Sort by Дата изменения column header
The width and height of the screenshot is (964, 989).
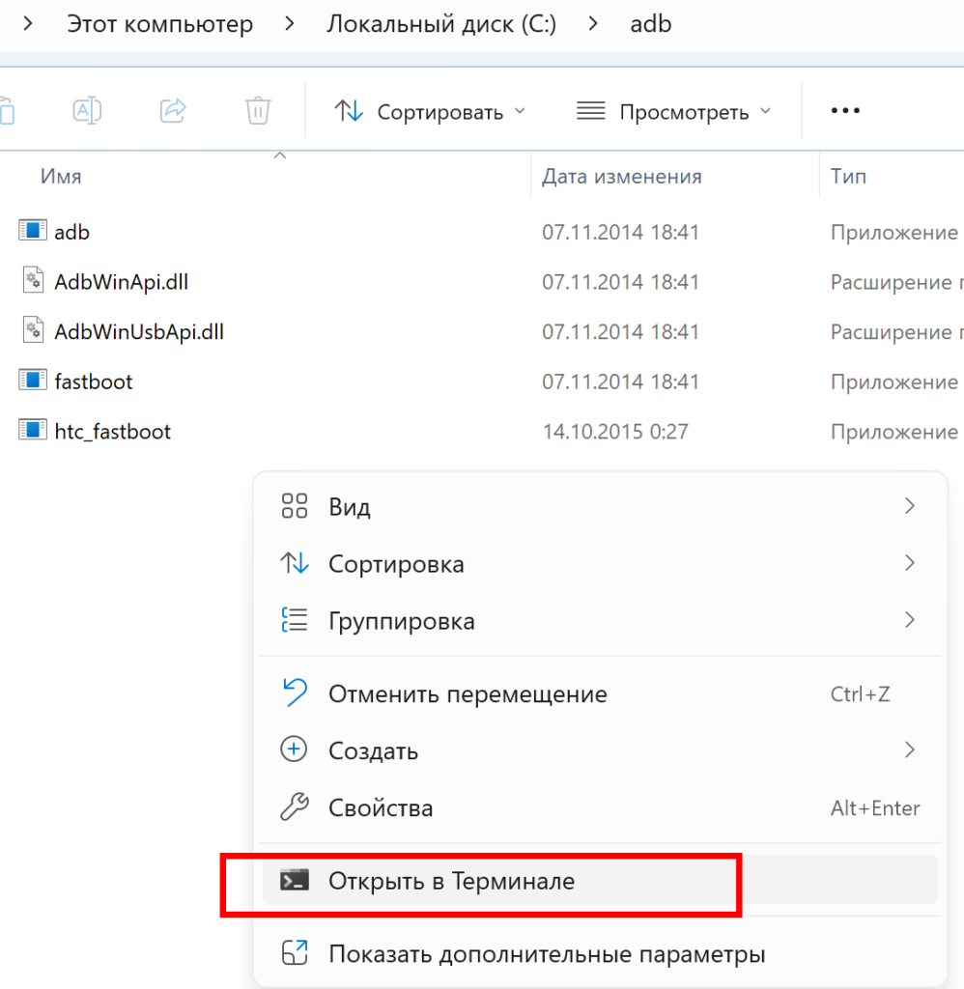[x=621, y=176]
